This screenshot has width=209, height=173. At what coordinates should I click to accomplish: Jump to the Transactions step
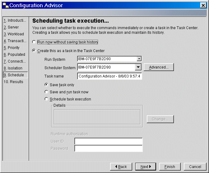(15, 41)
